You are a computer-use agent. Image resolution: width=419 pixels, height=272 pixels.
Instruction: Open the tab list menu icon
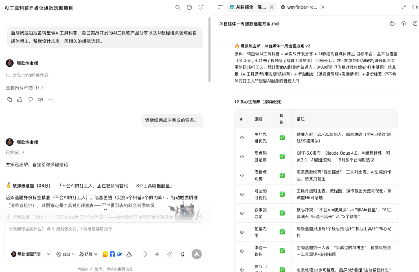pyautogui.click(x=220, y=7)
